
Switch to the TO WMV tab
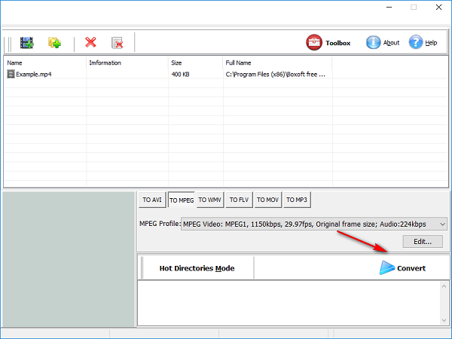tap(210, 200)
